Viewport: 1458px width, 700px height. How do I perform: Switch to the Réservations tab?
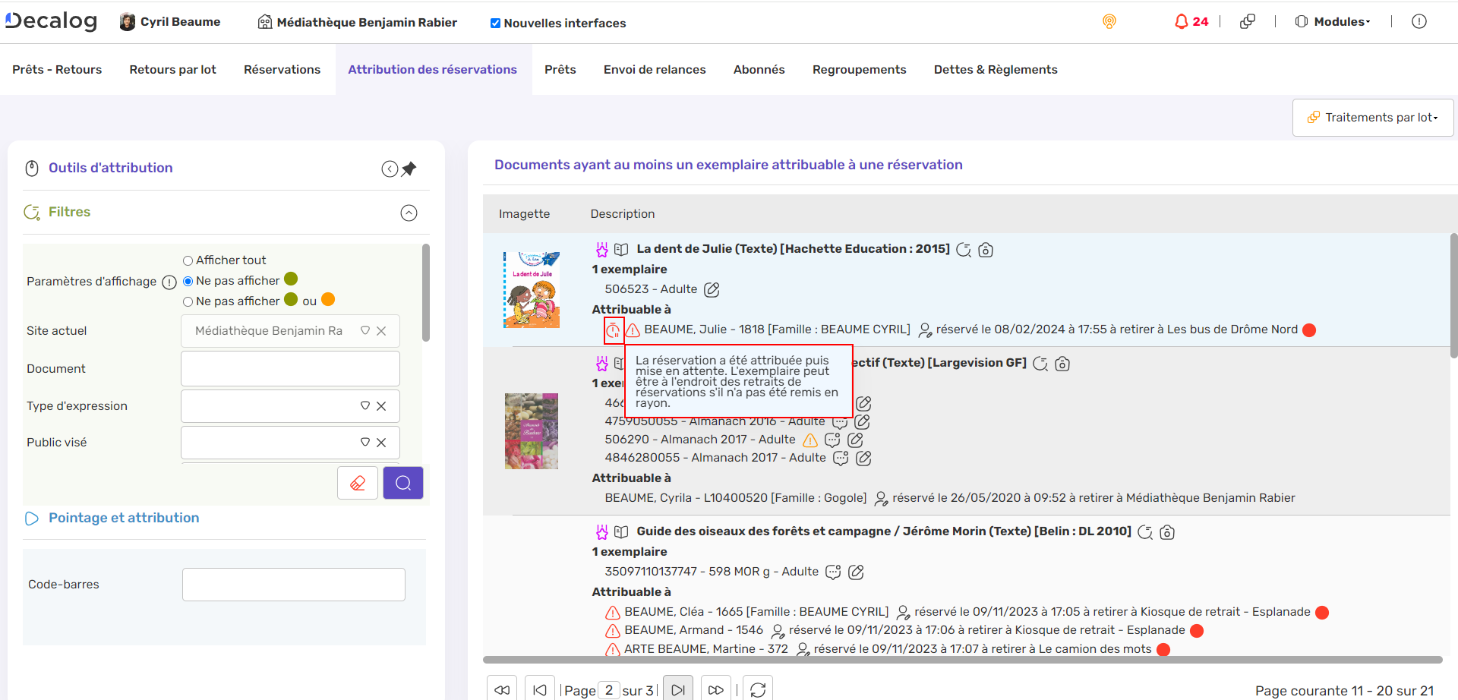pyautogui.click(x=282, y=69)
